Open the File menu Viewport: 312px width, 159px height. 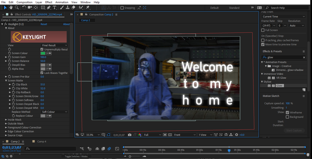4,2
